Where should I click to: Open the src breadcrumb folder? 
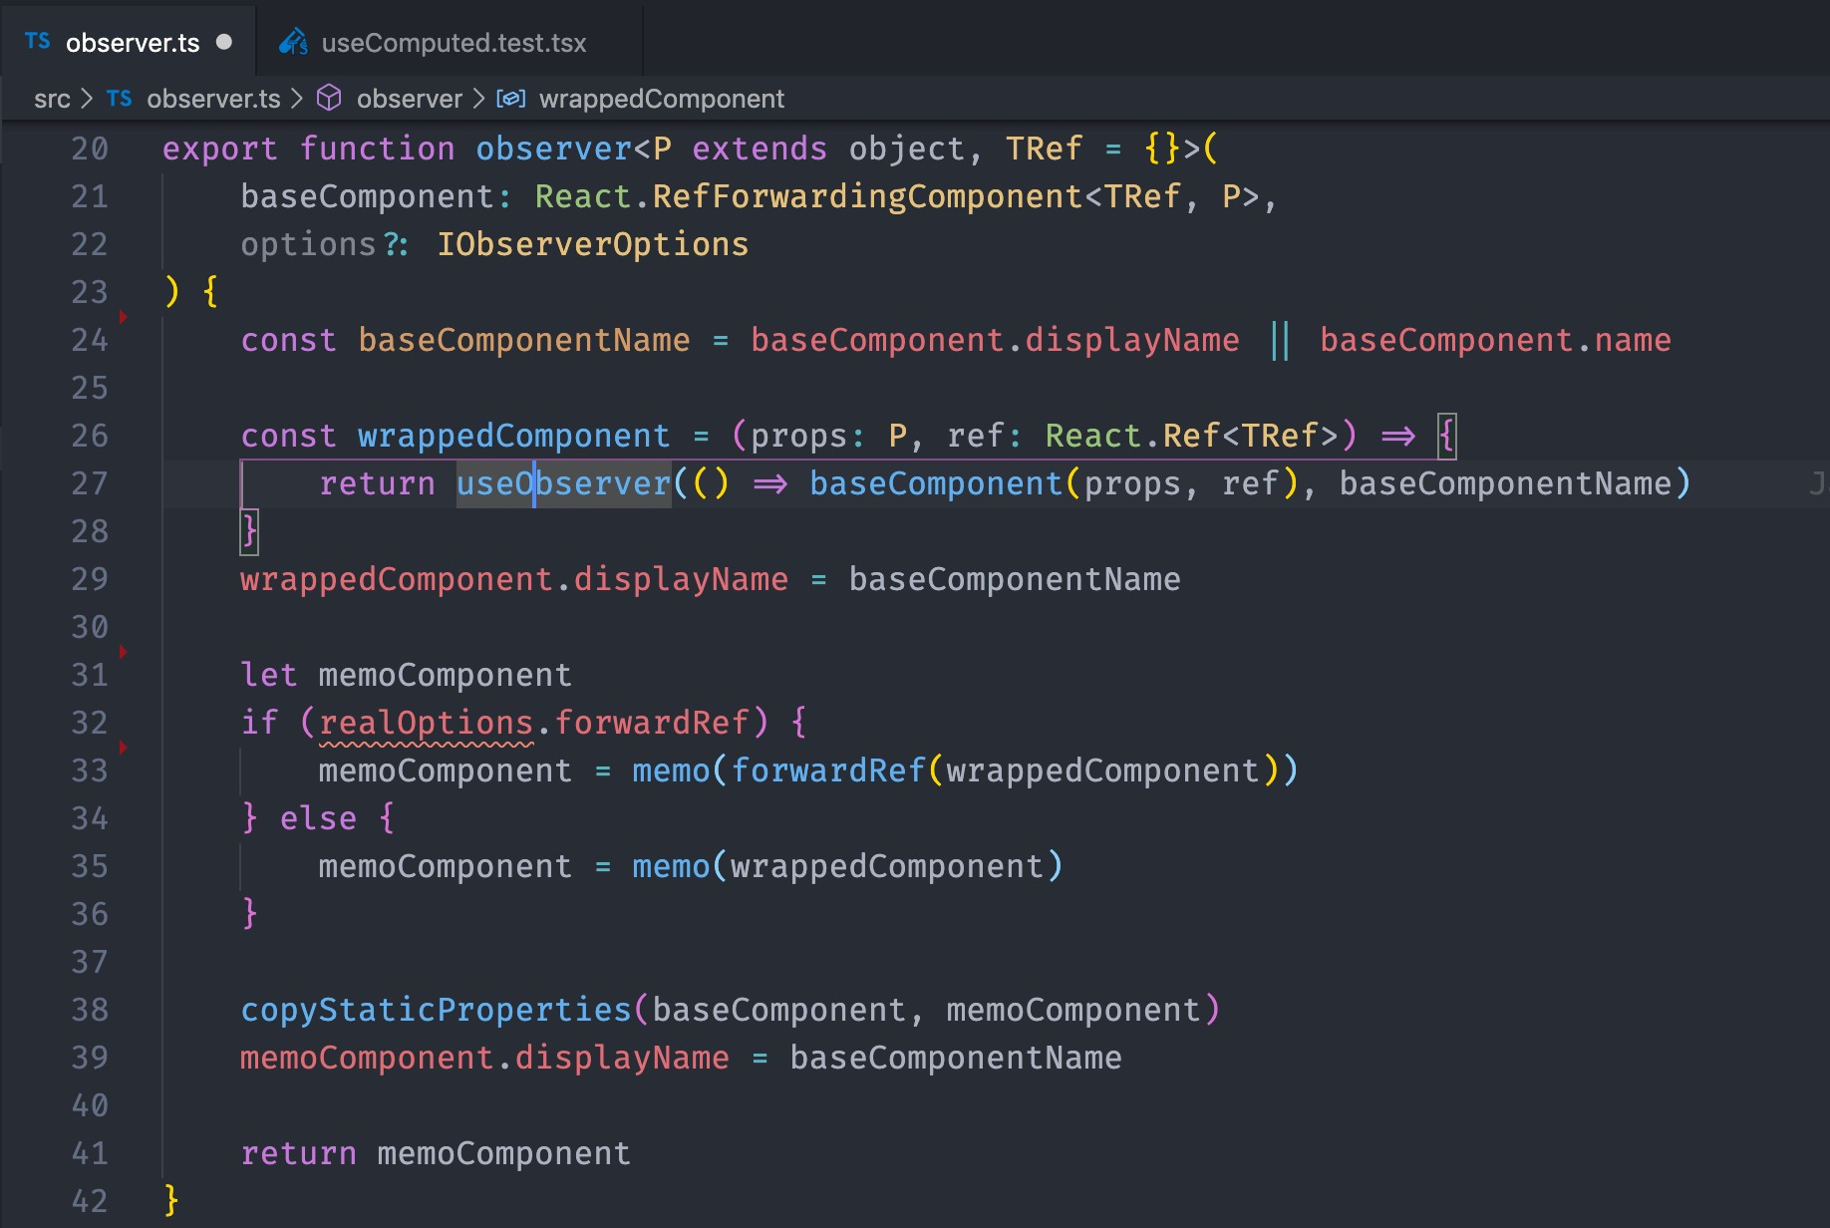pyautogui.click(x=52, y=99)
